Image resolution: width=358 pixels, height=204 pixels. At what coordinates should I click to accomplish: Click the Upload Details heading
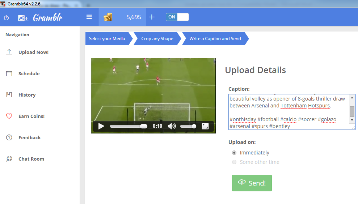[256, 70]
